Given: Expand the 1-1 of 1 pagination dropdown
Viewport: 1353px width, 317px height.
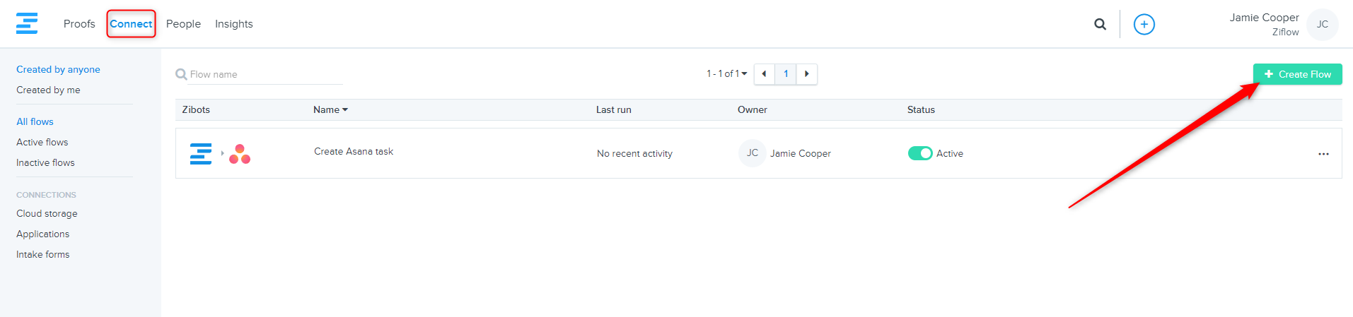Looking at the screenshot, I should click(726, 74).
